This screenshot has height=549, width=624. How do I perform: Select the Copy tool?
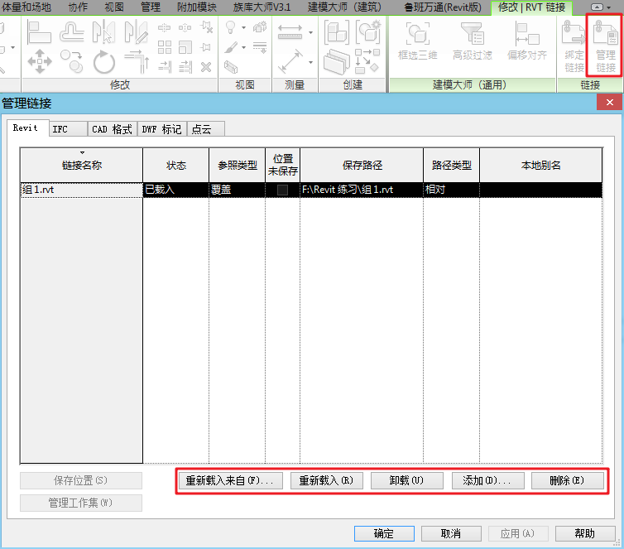[72, 61]
